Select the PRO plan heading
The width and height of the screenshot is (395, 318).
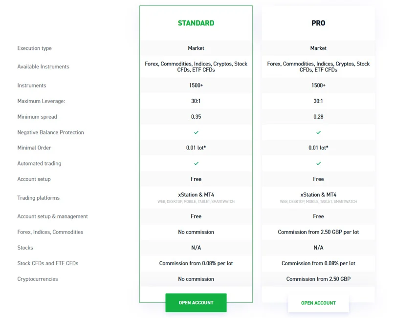(x=318, y=23)
